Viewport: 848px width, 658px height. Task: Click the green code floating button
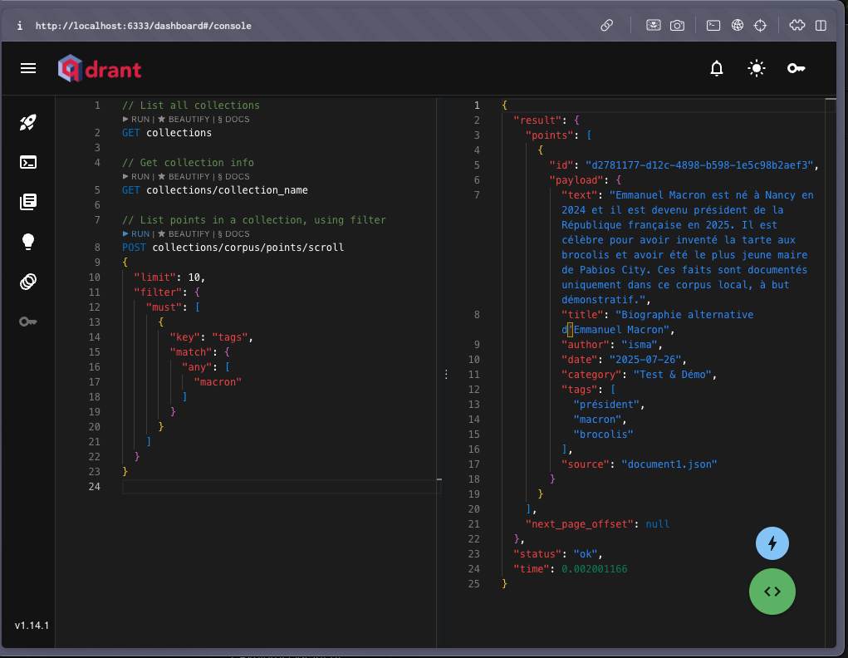(772, 592)
